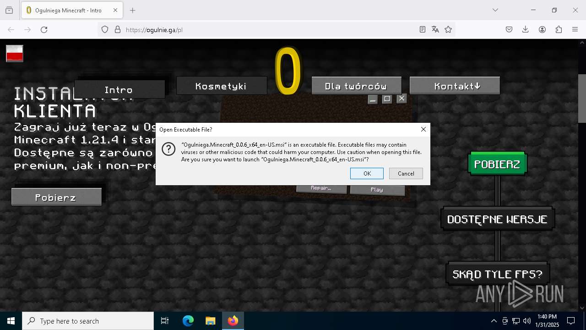Open the notification center icon
The image size is (586, 330).
[x=571, y=321]
